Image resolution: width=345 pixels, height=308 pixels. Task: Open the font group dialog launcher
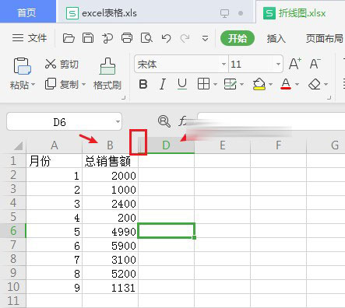click(329, 97)
